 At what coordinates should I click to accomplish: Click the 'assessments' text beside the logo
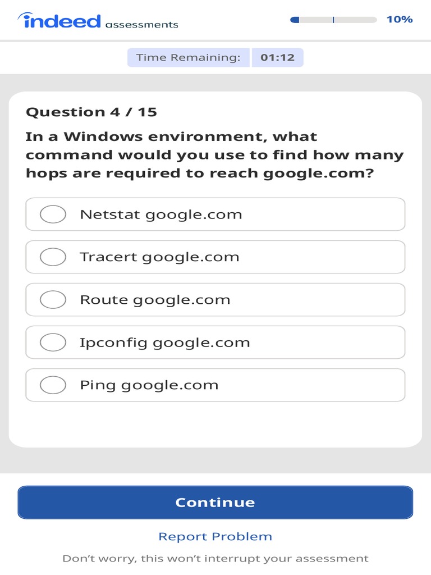pyautogui.click(x=141, y=25)
